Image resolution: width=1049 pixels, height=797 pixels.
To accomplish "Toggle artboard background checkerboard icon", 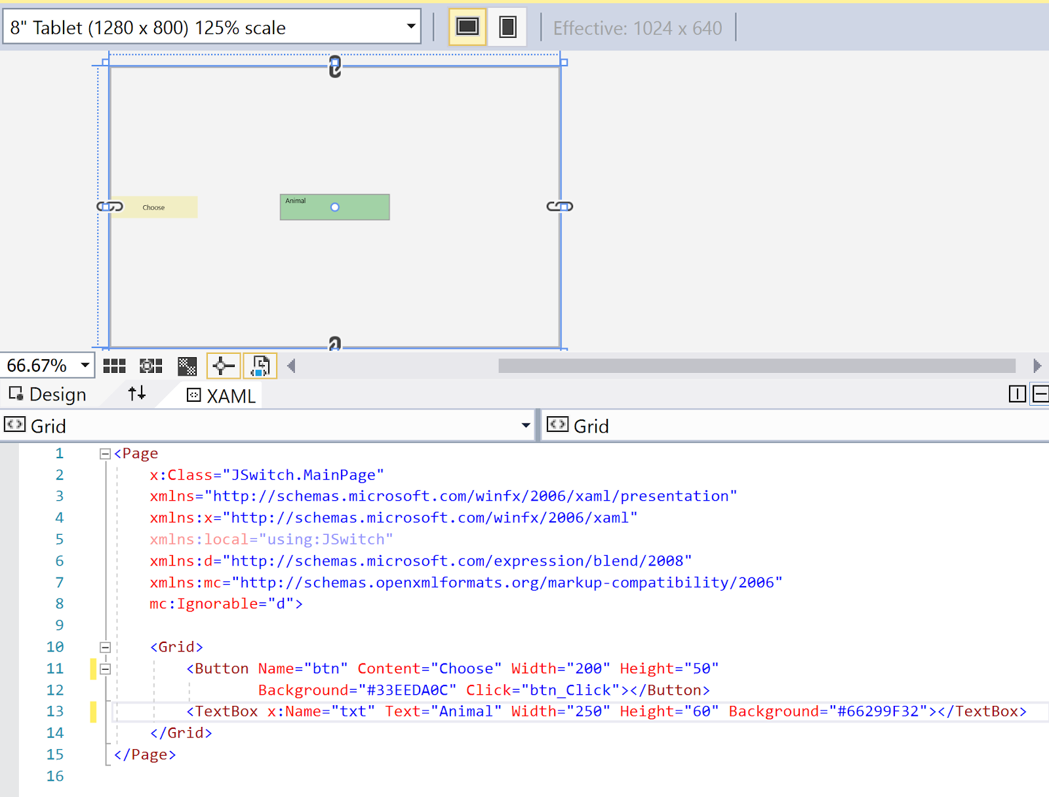I will [188, 366].
